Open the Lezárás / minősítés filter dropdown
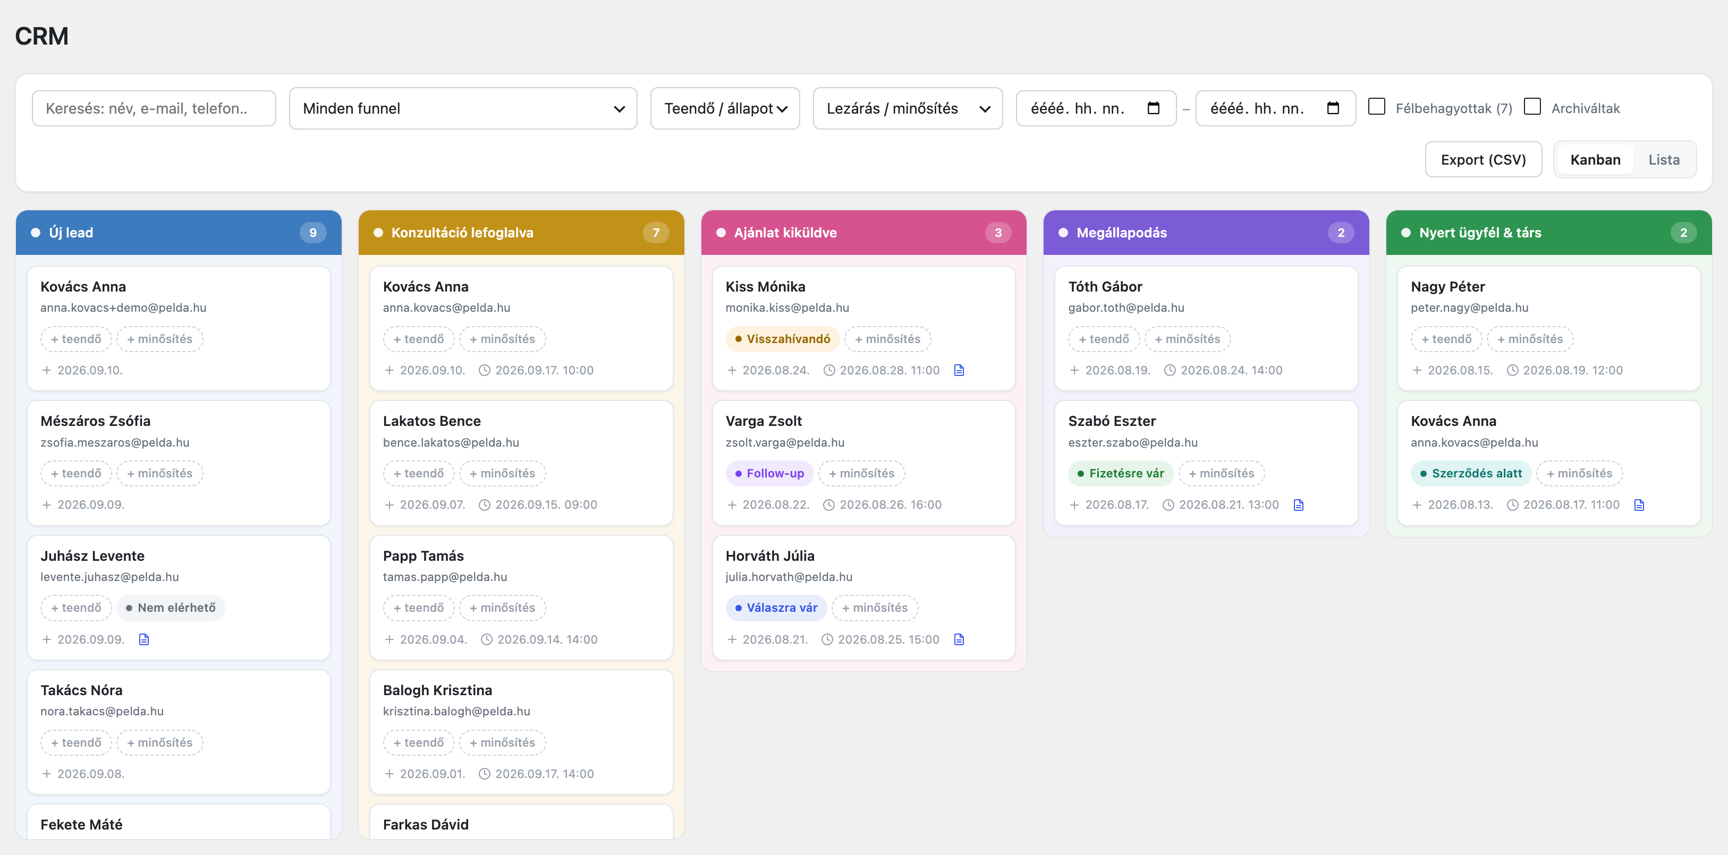This screenshot has width=1728, height=855. pos(908,108)
